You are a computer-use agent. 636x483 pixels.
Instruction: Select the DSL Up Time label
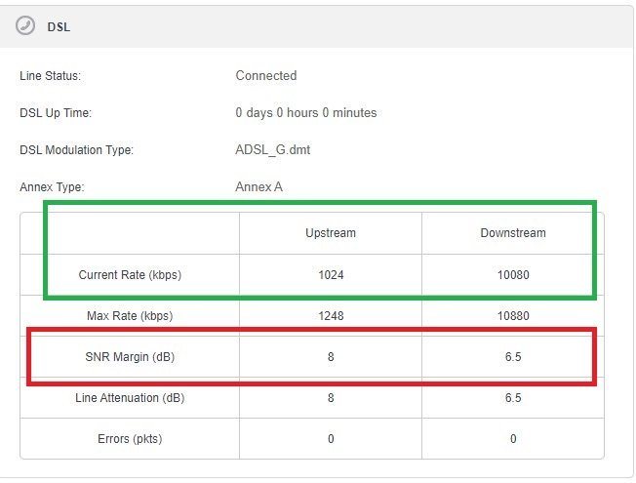coord(55,113)
